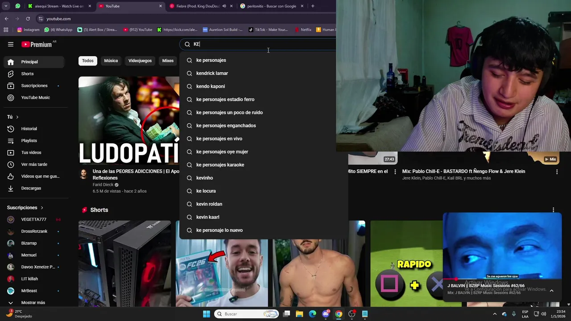Select the Mixes filter chip
The image size is (571, 321).
(x=168, y=61)
